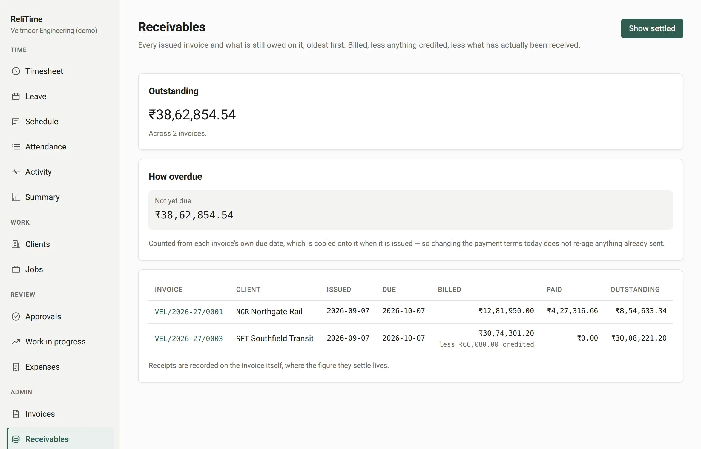
Task: Click client NGR Northgate Rail
Action: (x=269, y=312)
